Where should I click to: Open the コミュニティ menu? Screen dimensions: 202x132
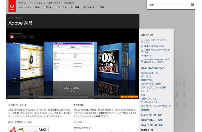pyautogui.click(x=61, y=7)
